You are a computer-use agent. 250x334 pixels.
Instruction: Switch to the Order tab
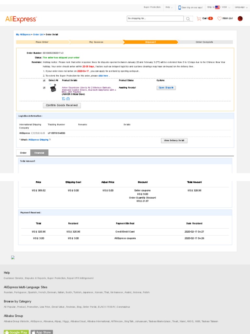tap(23, 153)
